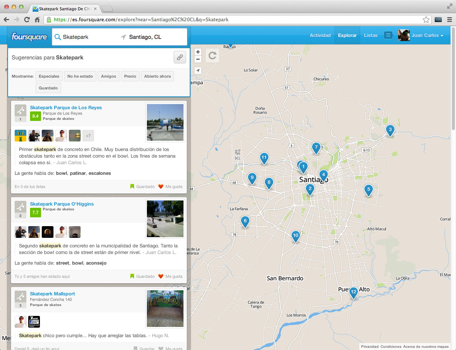Click the search magnifier icon

pyautogui.click(x=58, y=37)
